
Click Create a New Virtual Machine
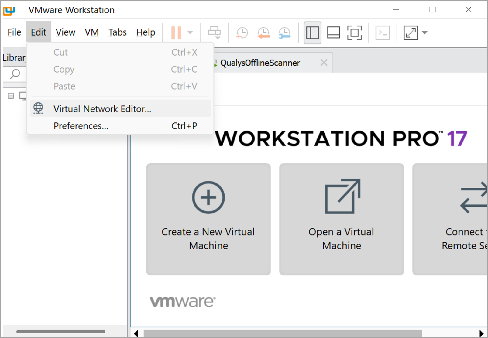[208, 219]
